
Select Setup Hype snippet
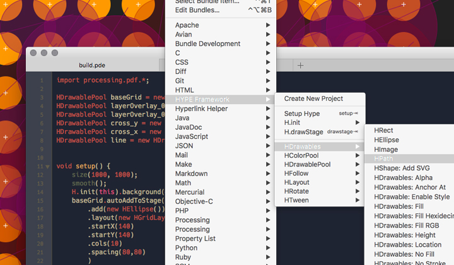[302, 114]
